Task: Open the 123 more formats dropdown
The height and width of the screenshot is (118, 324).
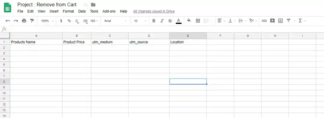Action: click(x=94, y=21)
